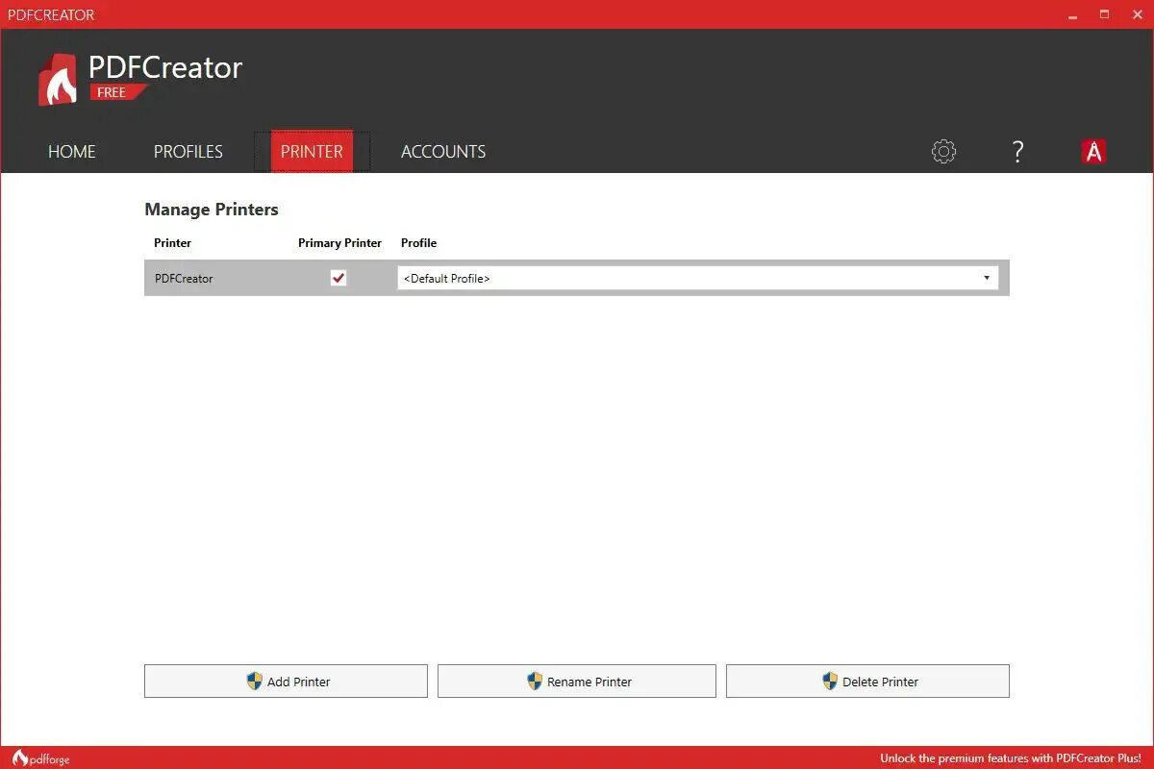Click the Add Printer button
The image size is (1154, 769).
pos(286,681)
